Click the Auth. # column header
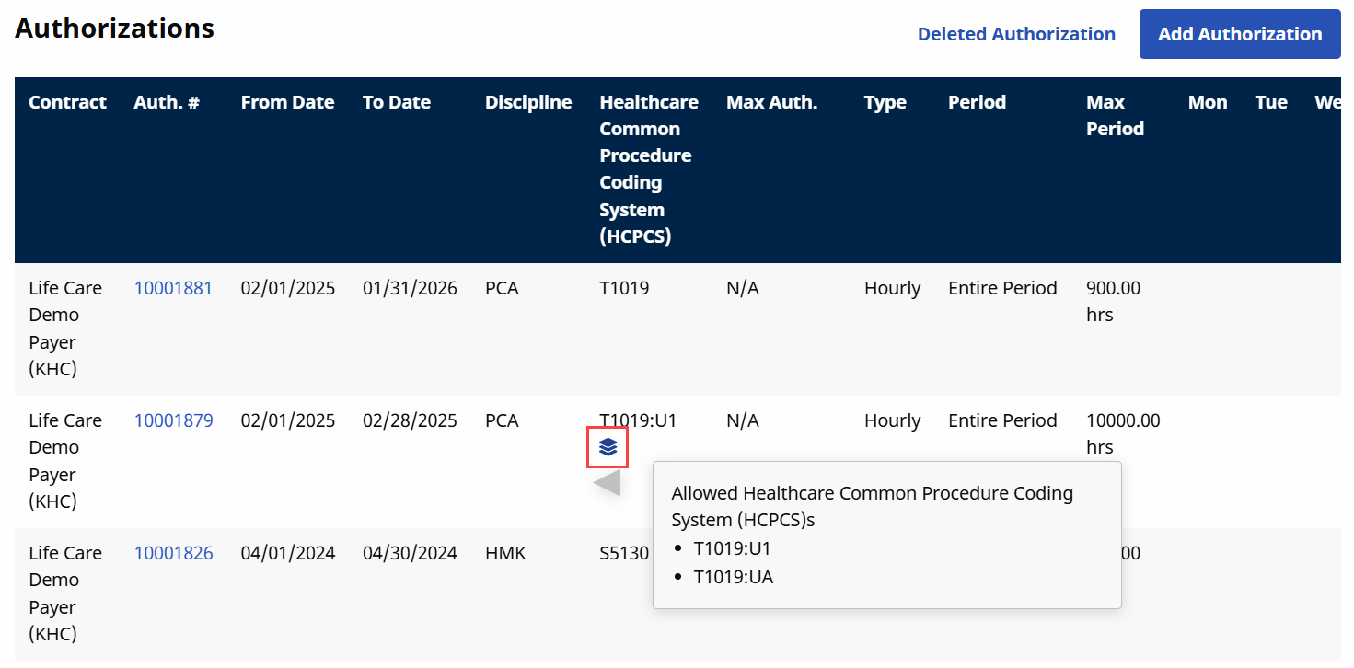The height and width of the screenshot is (668, 1354). (167, 102)
